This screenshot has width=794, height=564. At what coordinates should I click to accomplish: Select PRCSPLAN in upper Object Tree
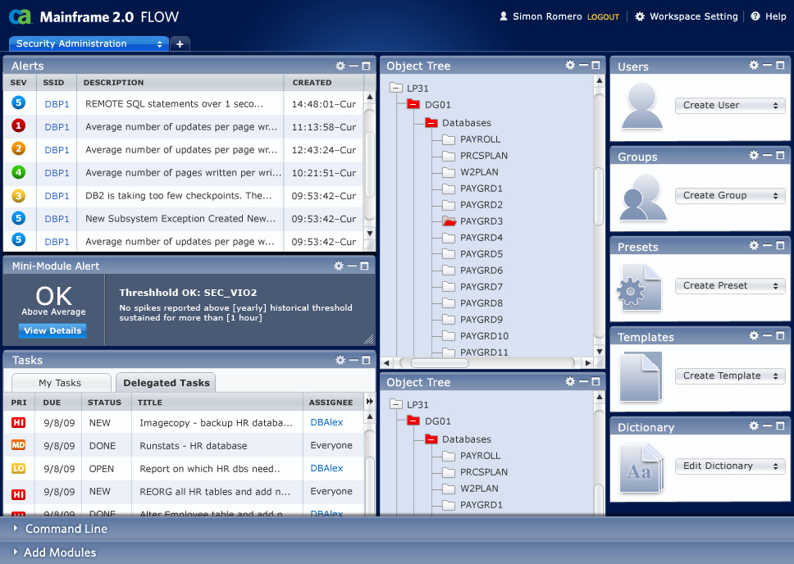pos(484,156)
